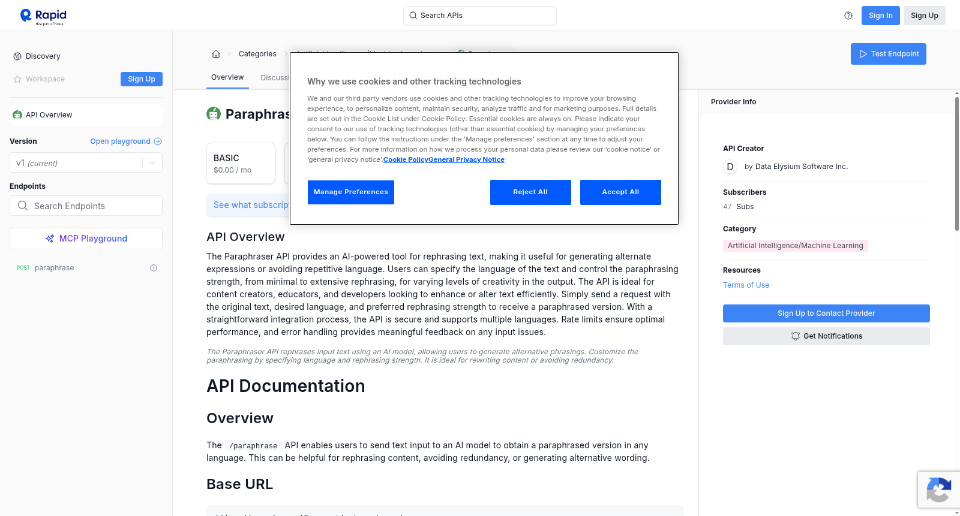
Task: Open the Cookie Policy link
Action: (x=406, y=159)
